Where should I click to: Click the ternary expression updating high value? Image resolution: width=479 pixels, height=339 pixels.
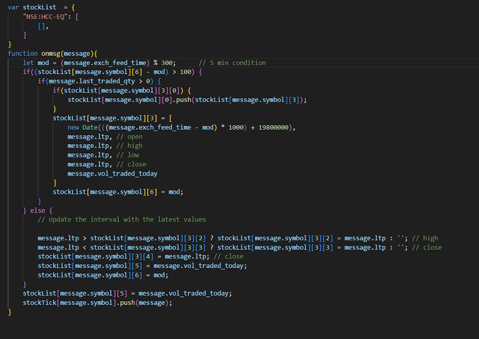click(192, 238)
